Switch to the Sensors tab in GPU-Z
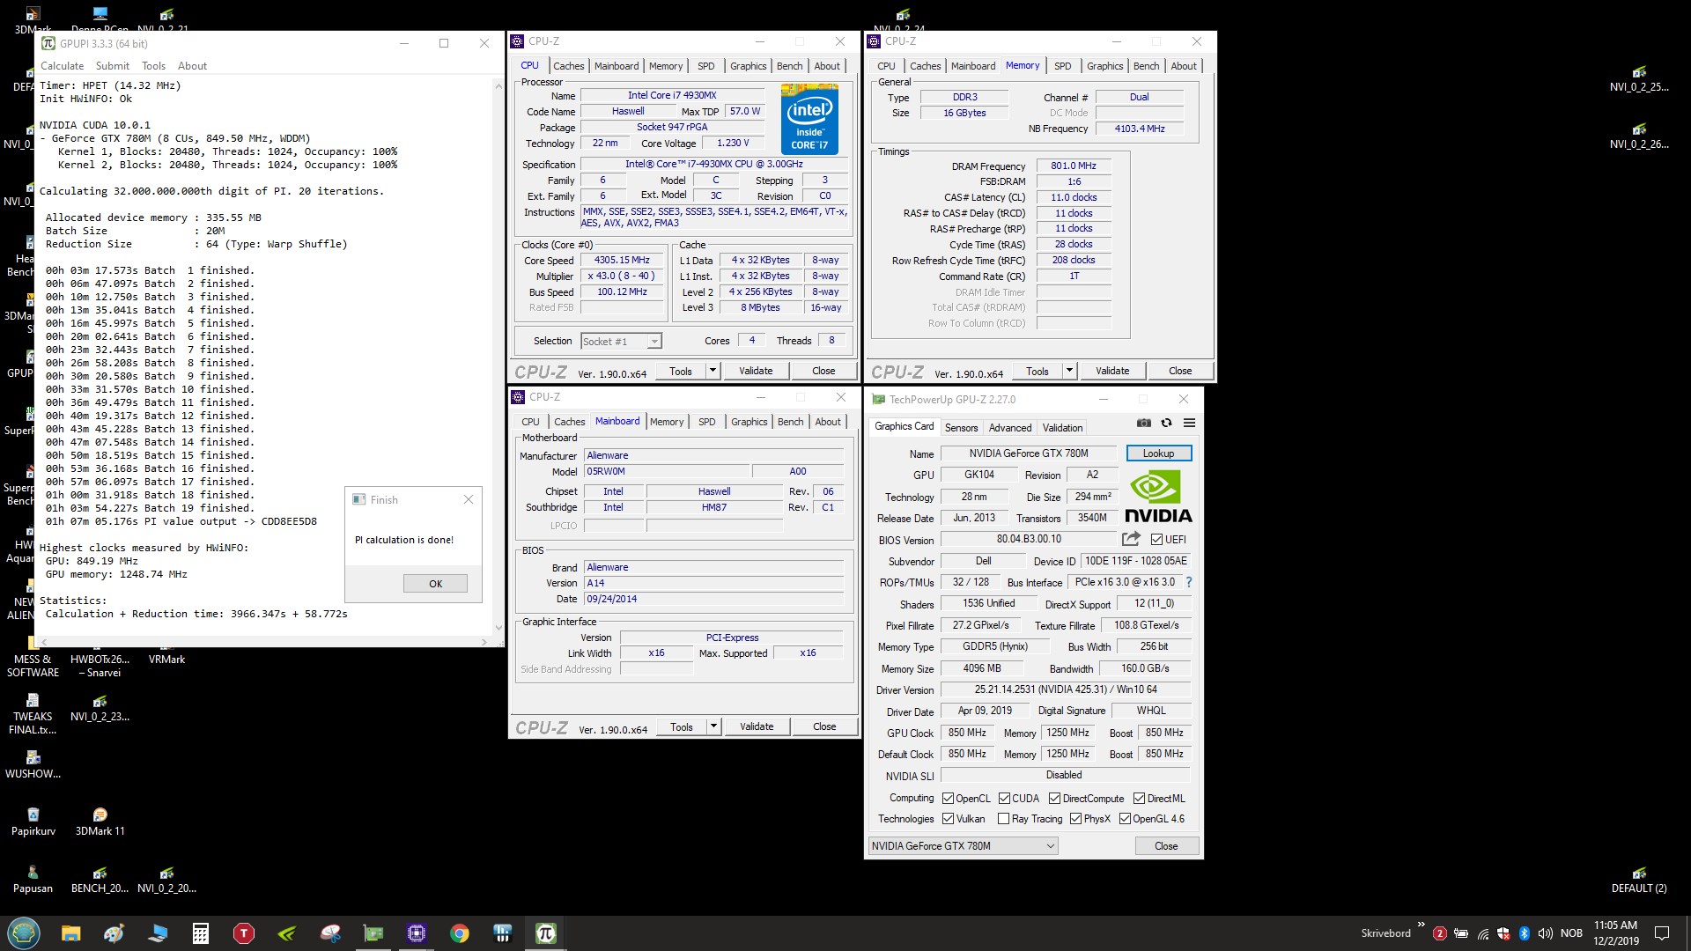 tap(961, 428)
